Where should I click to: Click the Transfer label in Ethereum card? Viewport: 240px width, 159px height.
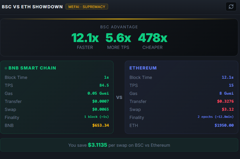pyautogui.click(x=138, y=102)
